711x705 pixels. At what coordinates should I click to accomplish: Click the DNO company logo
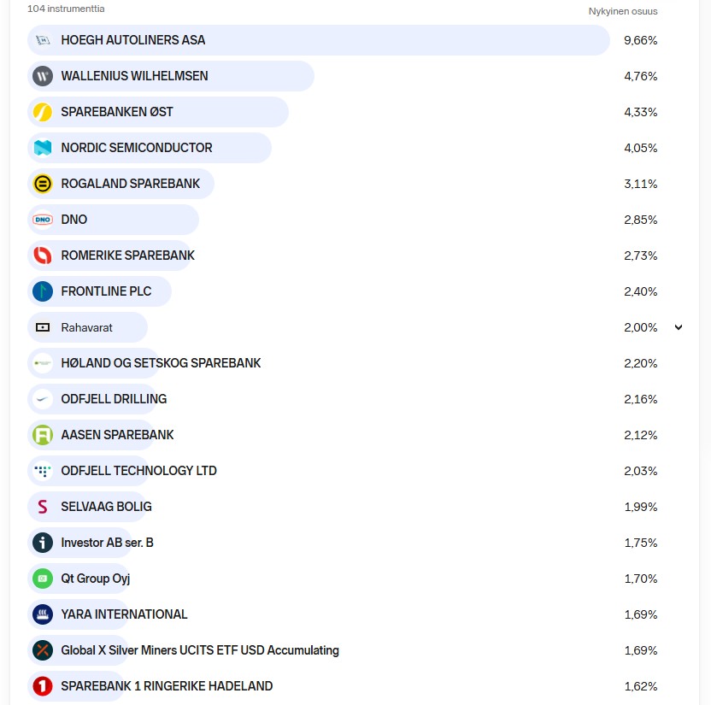43,220
